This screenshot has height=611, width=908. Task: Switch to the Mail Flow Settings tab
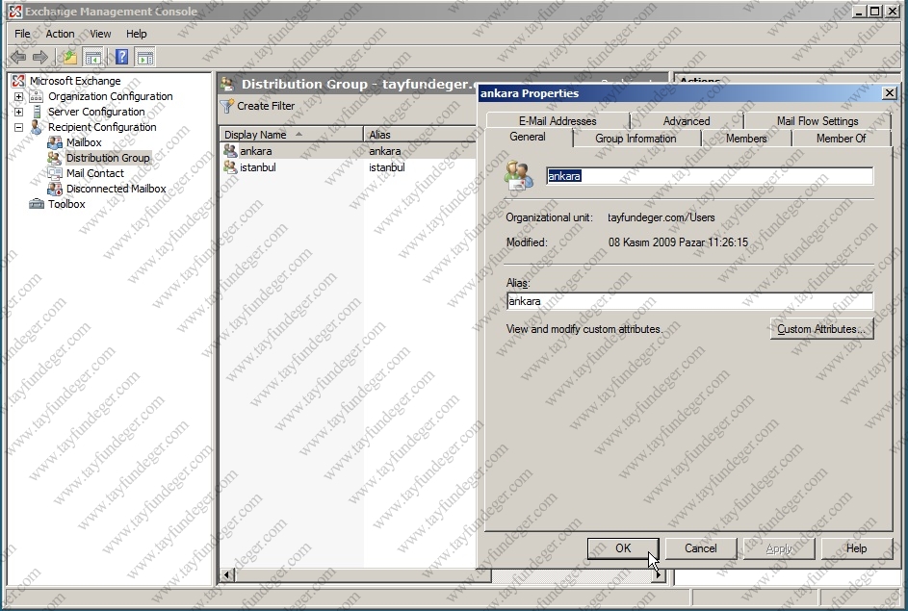817,121
